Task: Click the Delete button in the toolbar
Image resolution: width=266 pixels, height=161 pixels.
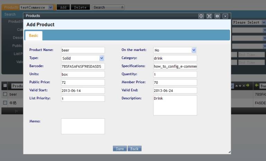Action: [80, 7]
